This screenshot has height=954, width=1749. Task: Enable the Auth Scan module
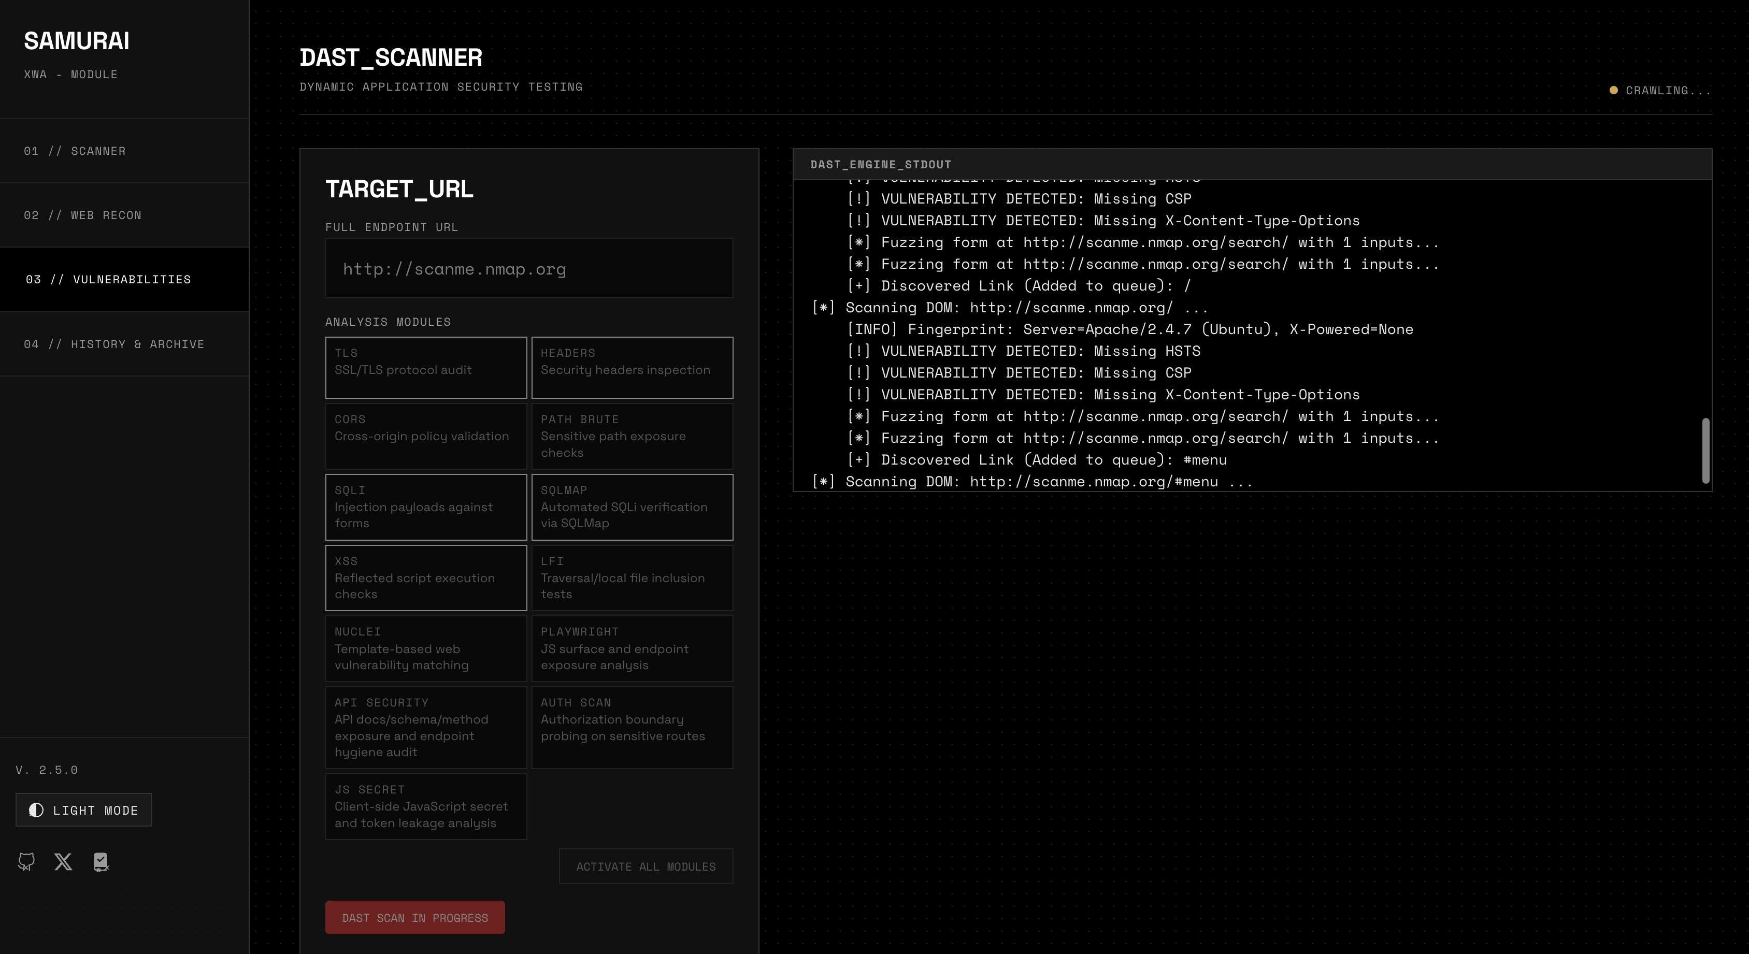tap(632, 727)
